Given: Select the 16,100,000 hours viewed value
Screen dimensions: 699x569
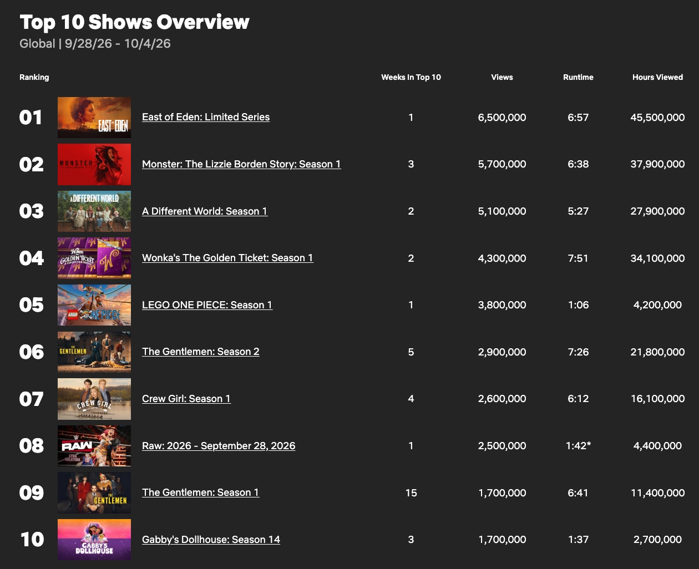Looking at the screenshot, I should (657, 399).
